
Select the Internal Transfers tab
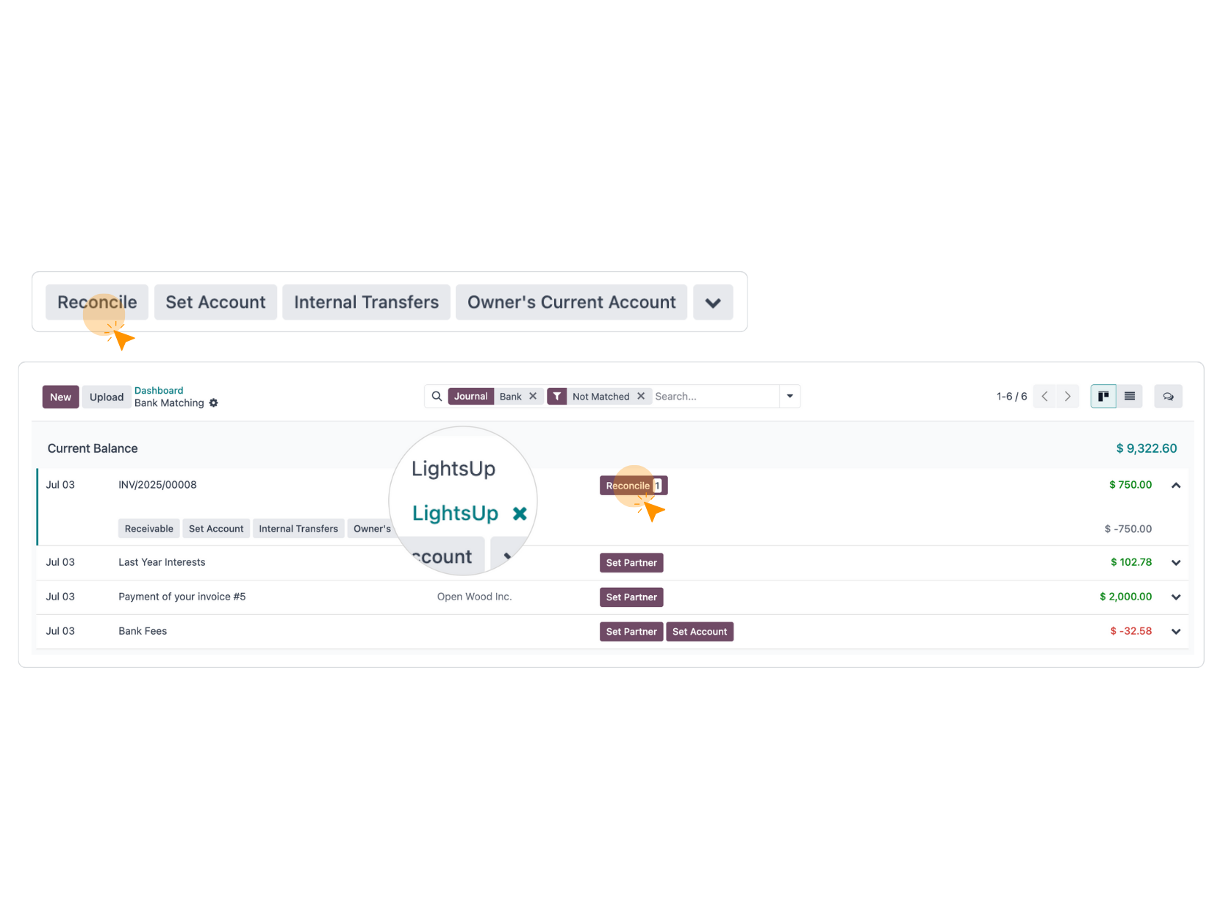click(x=366, y=302)
